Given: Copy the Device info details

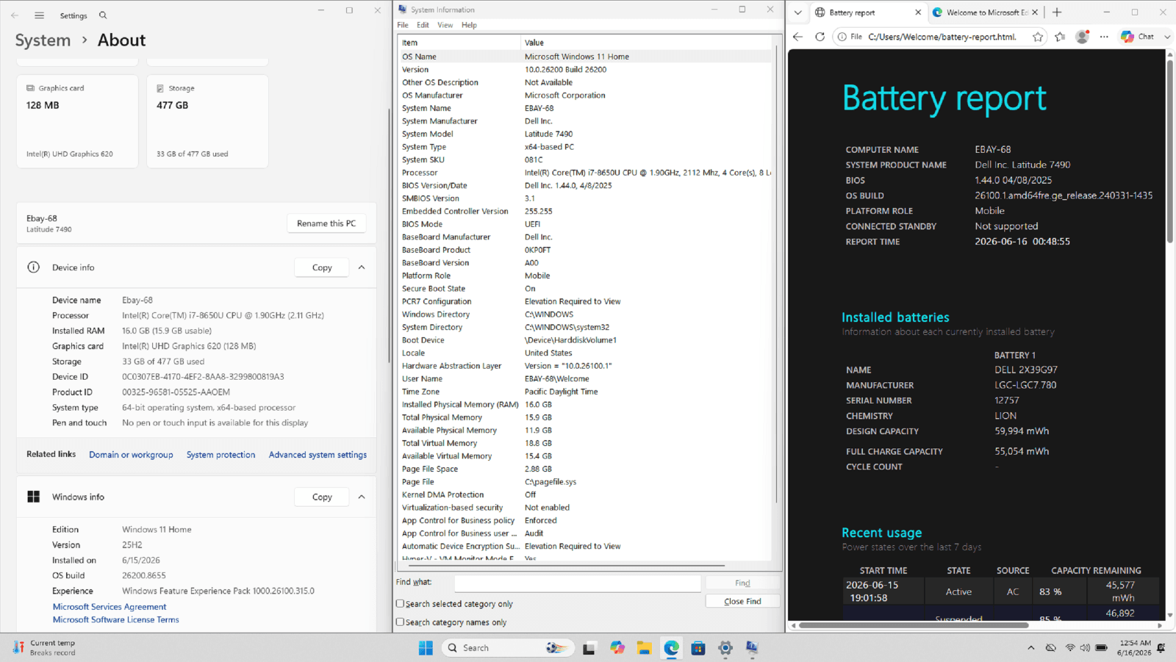Looking at the screenshot, I should click(322, 267).
